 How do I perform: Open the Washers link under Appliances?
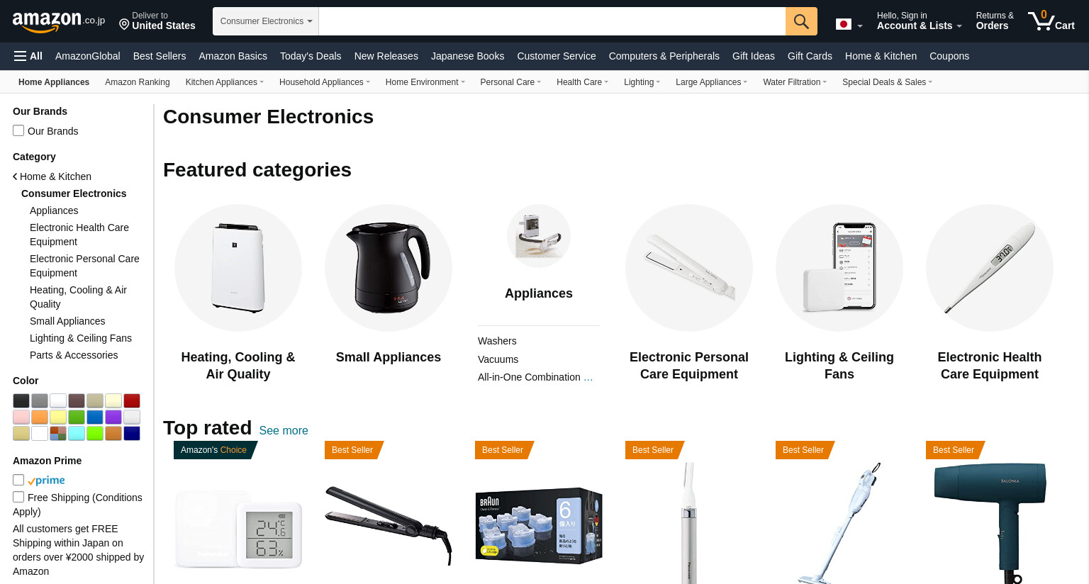pyautogui.click(x=497, y=341)
